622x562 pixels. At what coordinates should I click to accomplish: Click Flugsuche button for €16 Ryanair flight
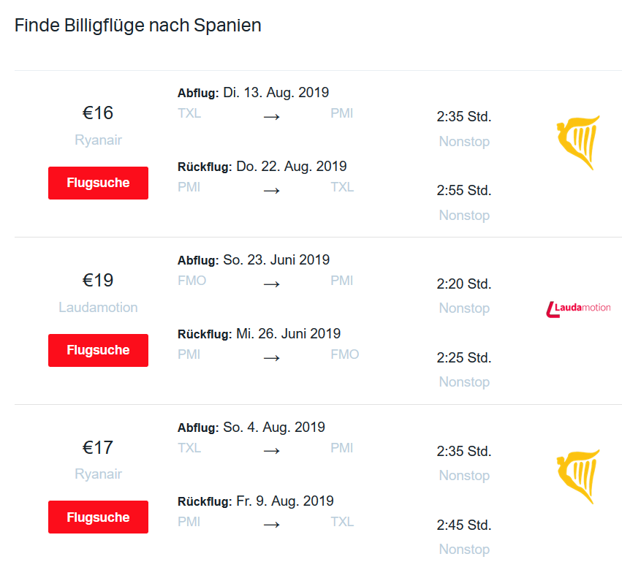(98, 183)
